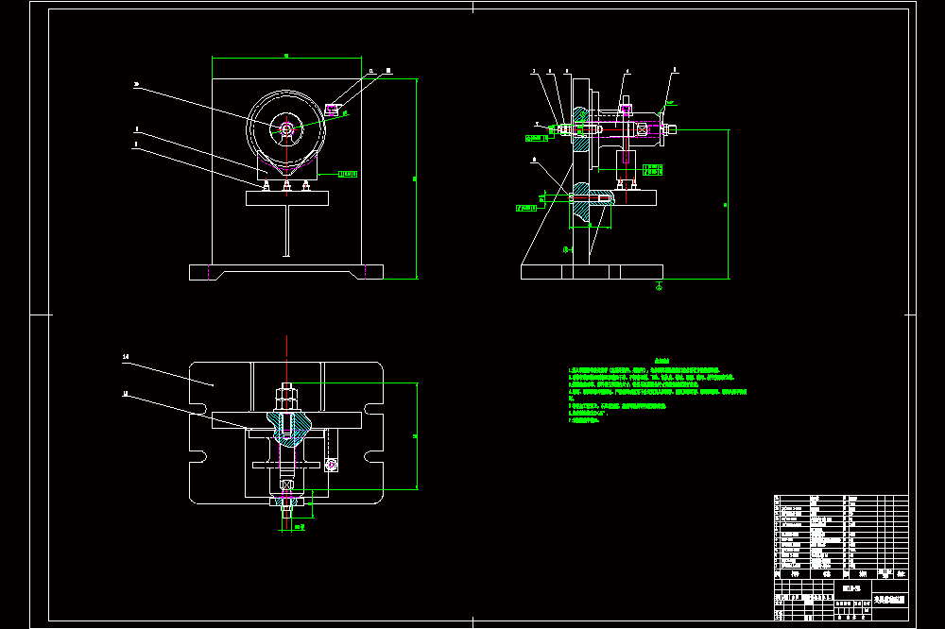This screenshot has width=945, height=629.
Task: Click the magenta clamp block beside the workpiece
Action: click(x=331, y=110)
